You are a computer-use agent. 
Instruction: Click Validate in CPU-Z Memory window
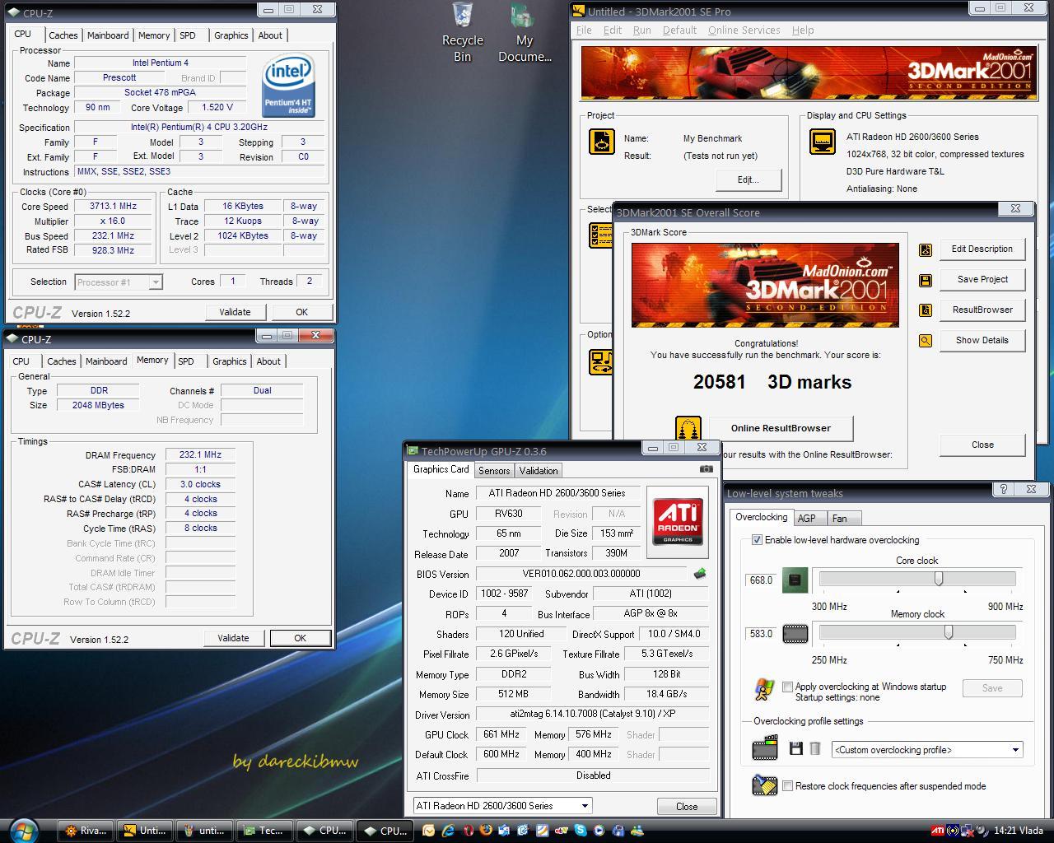click(233, 638)
